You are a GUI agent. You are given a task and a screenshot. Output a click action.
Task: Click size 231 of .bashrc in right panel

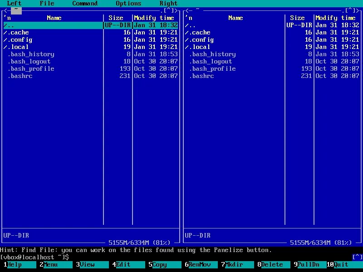pyautogui.click(x=306, y=76)
